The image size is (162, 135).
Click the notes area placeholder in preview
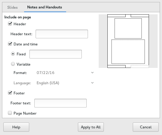[128, 52]
